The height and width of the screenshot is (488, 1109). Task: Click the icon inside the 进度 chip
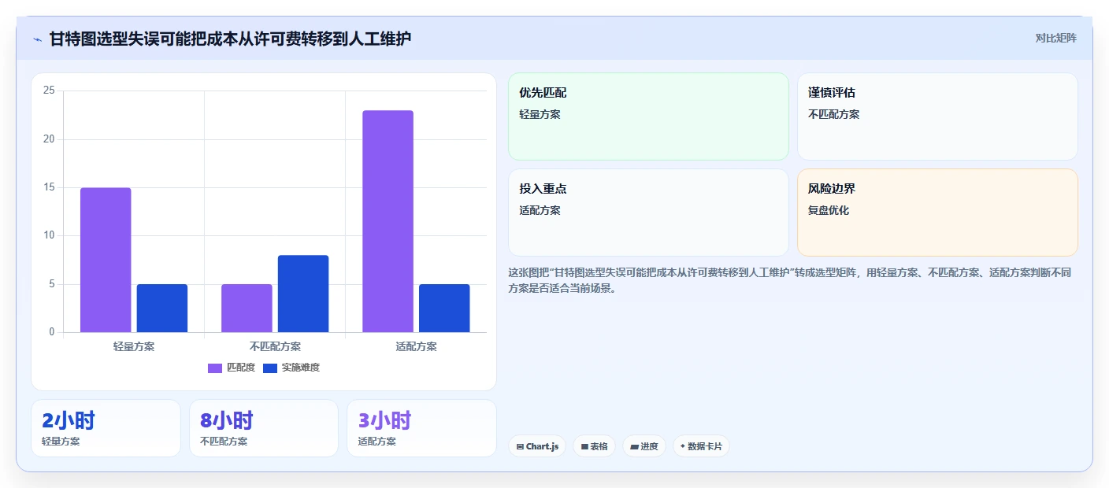[x=634, y=446]
